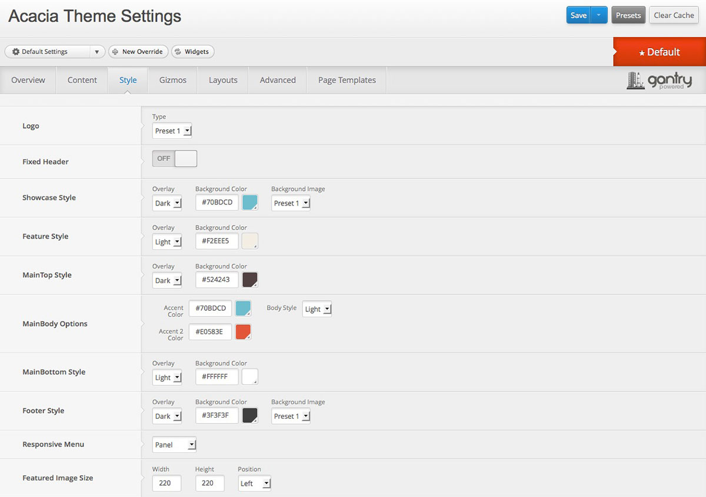Open Showcase Style Background Image dropdown
This screenshot has width=706, height=497.
point(291,203)
